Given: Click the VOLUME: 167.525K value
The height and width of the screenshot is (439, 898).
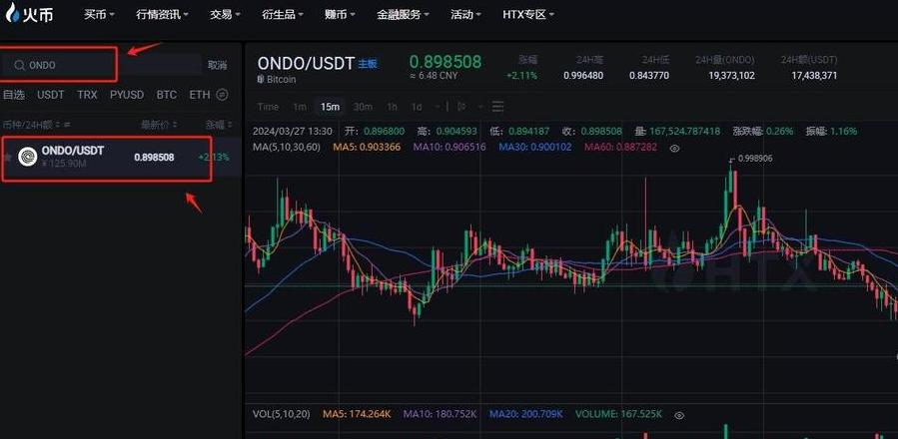Looking at the screenshot, I should tap(619, 414).
